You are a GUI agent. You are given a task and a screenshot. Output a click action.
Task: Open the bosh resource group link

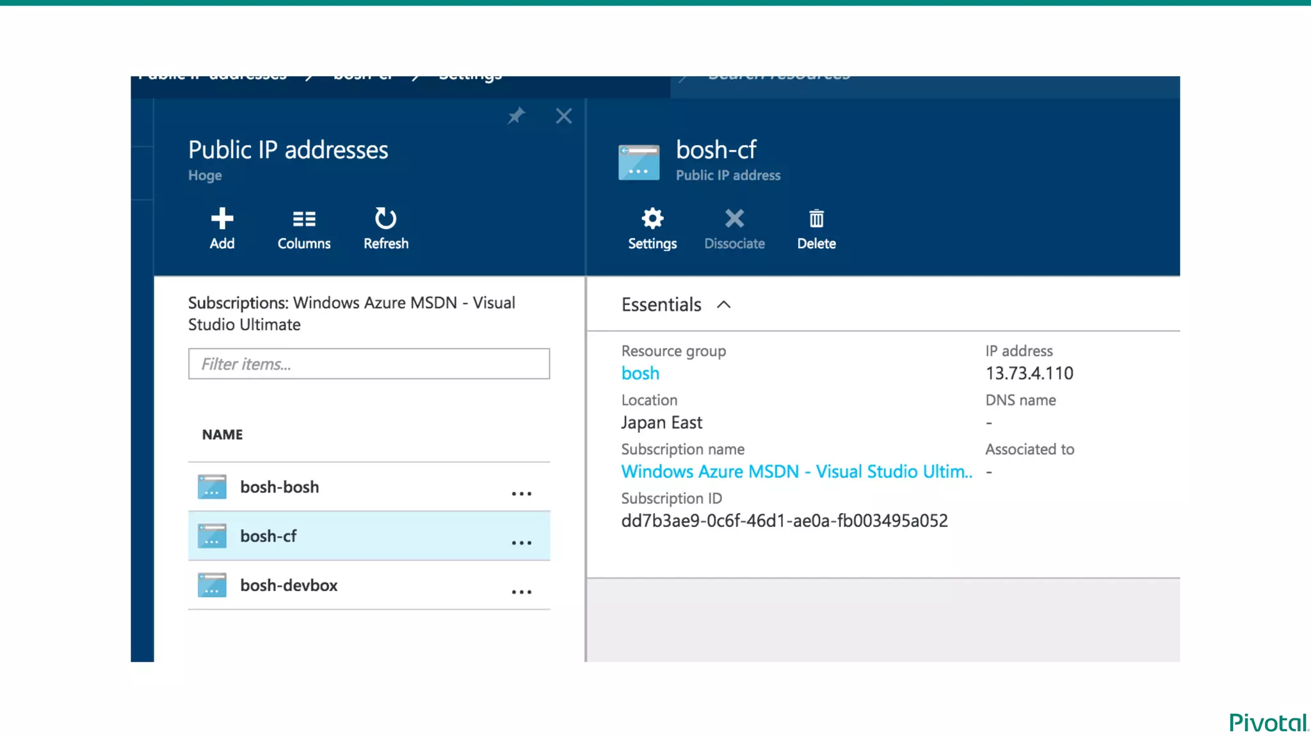[640, 373]
